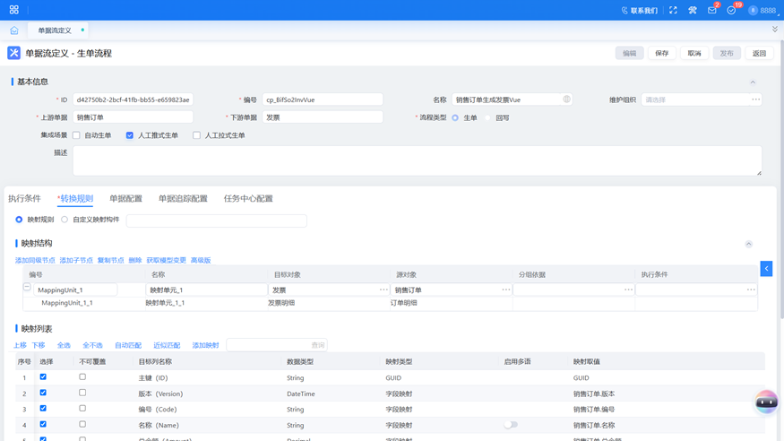The width and height of the screenshot is (784, 441).
Task: Switch to the 单据追踪配置 tab
Action: (183, 199)
